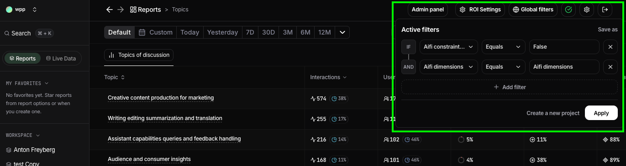Click the logout icon
This screenshot has width=626, height=166.
(x=605, y=10)
